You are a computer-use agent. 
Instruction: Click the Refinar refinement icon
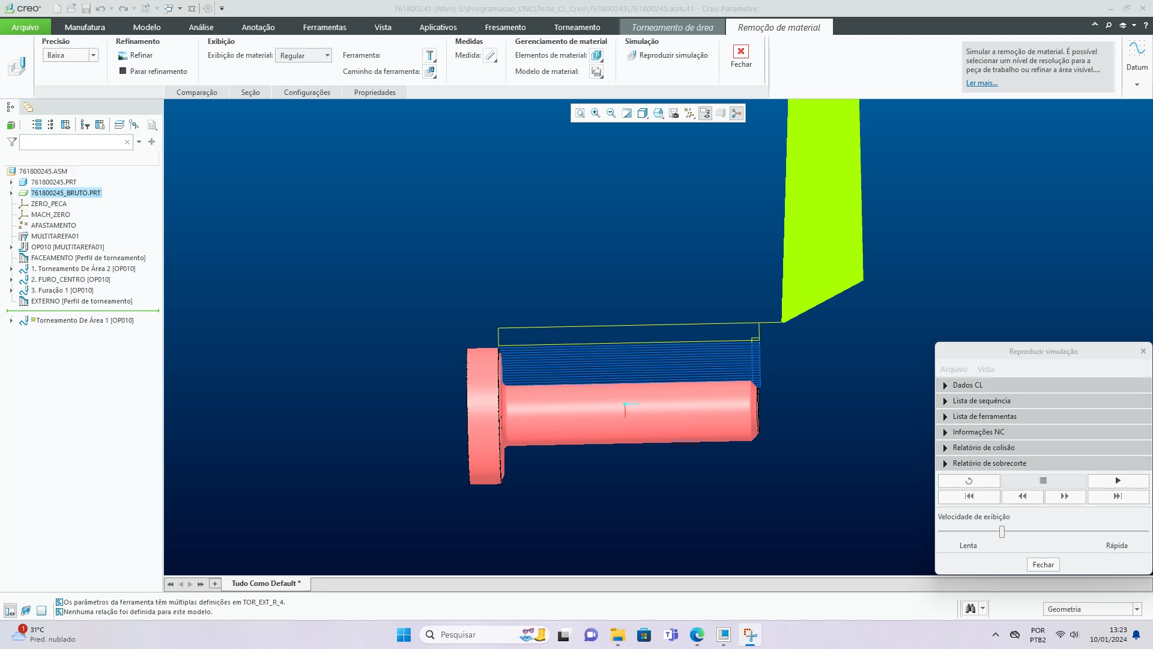[x=124, y=55]
